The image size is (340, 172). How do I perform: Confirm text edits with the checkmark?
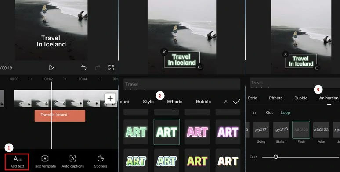click(236, 102)
